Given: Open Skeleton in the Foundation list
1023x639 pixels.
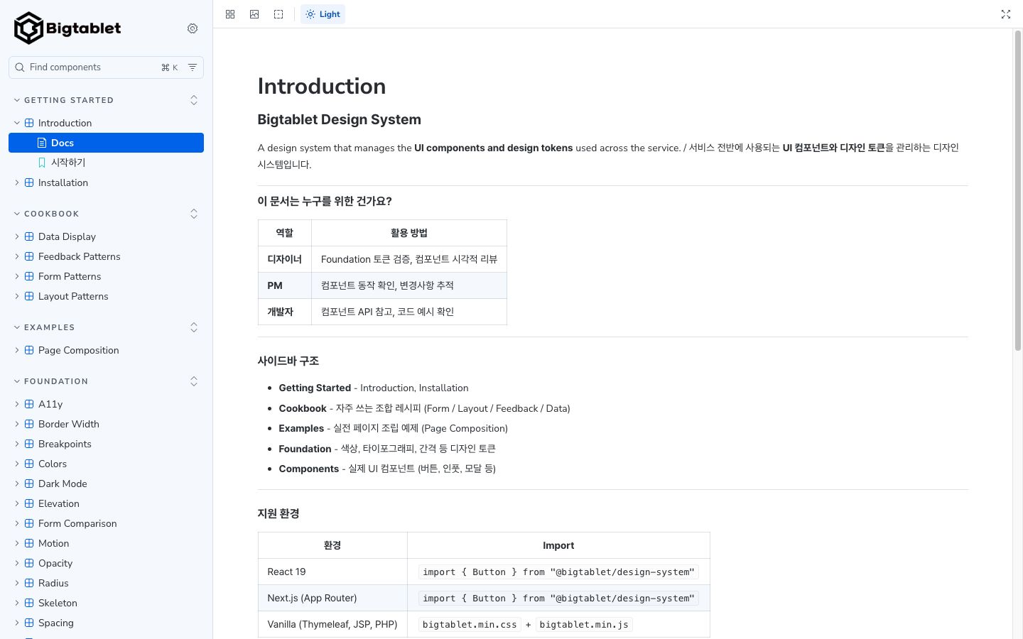Looking at the screenshot, I should point(107,603).
